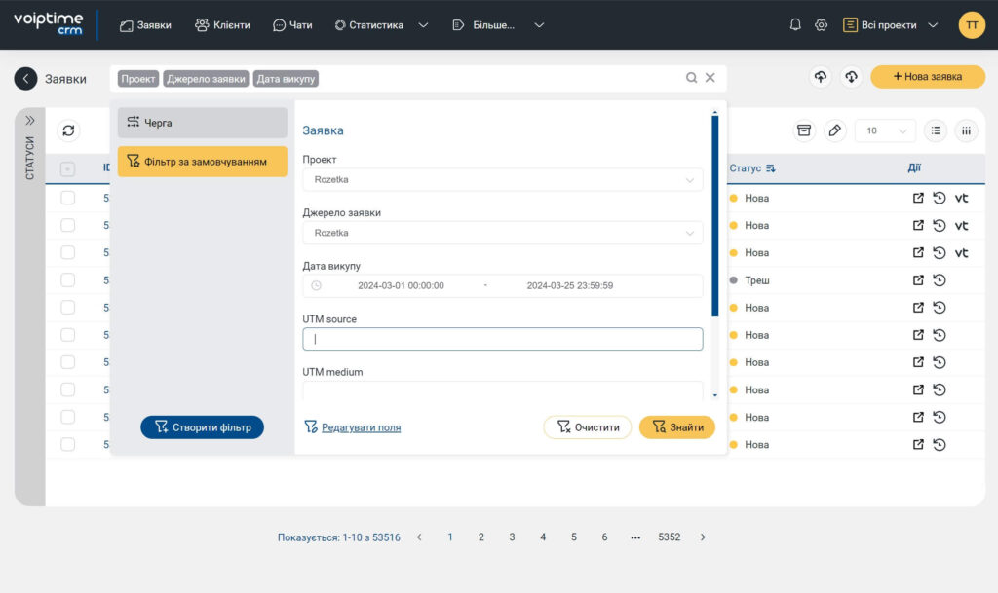Click the filter panel scrollbar thumb
Image resolution: width=998 pixels, height=593 pixels.
click(714, 216)
